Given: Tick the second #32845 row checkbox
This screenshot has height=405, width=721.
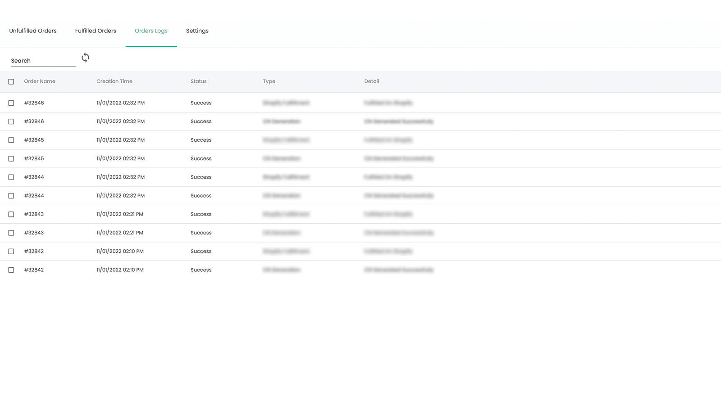Looking at the screenshot, I should pyautogui.click(x=11, y=159).
